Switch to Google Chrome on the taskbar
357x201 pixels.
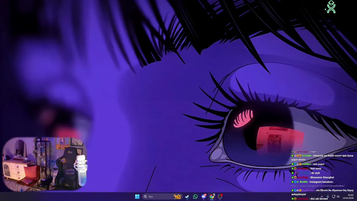[x=212, y=197]
